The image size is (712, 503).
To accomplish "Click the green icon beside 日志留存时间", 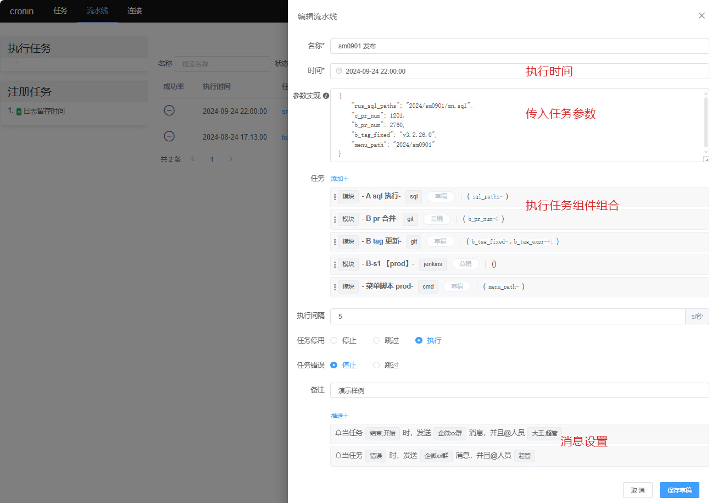I will click(x=19, y=112).
